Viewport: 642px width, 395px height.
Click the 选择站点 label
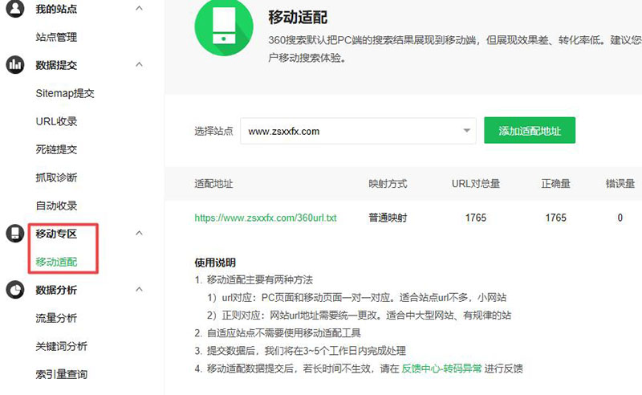(213, 131)
